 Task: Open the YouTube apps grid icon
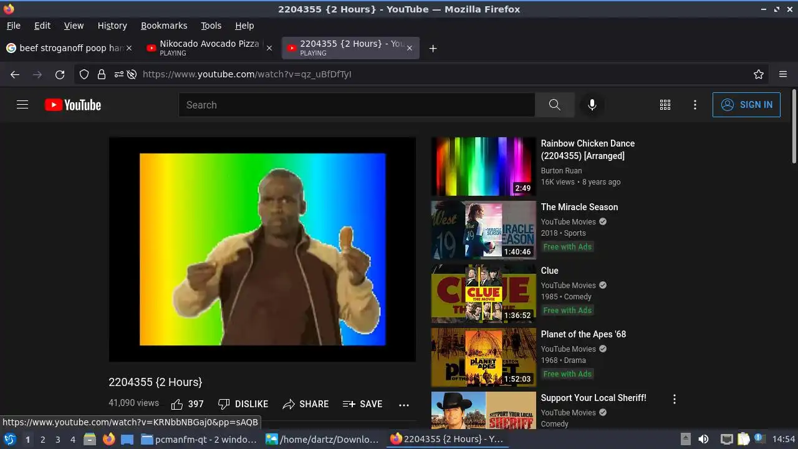tap(665, 105)
